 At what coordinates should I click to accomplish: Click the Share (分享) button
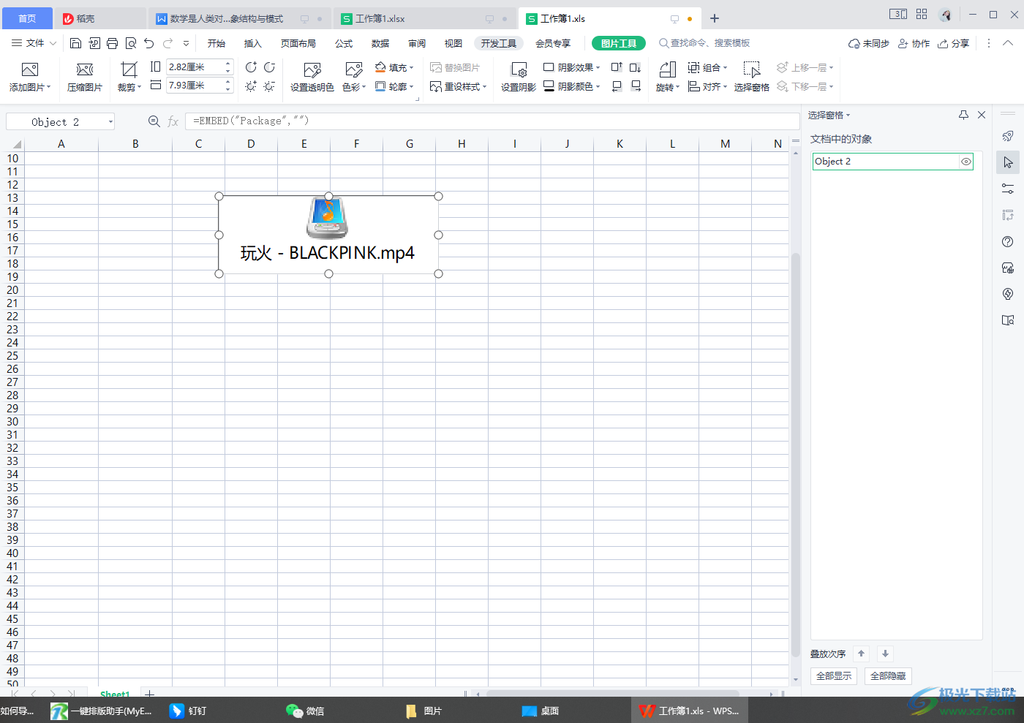click(954, 43)
